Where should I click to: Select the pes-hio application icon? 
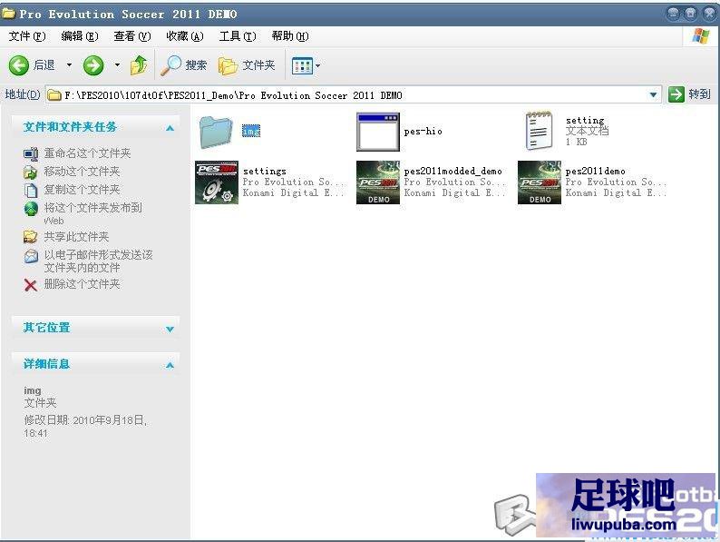pyautogui.click(x=378, y=132)
